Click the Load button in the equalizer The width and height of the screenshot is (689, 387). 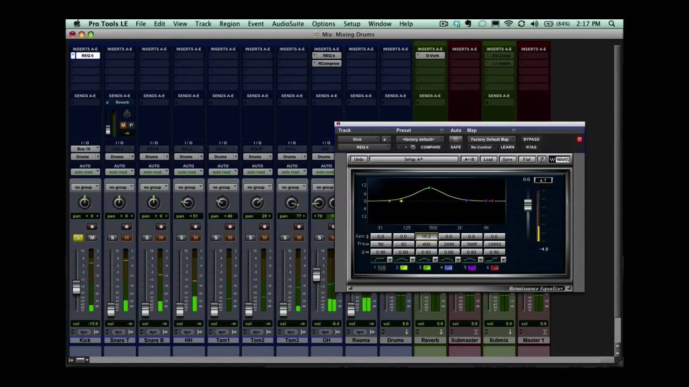pyautogui.click(x=488, y=160)
